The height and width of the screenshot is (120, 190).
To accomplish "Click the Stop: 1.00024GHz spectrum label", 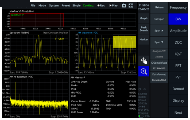I will [58, 72].
